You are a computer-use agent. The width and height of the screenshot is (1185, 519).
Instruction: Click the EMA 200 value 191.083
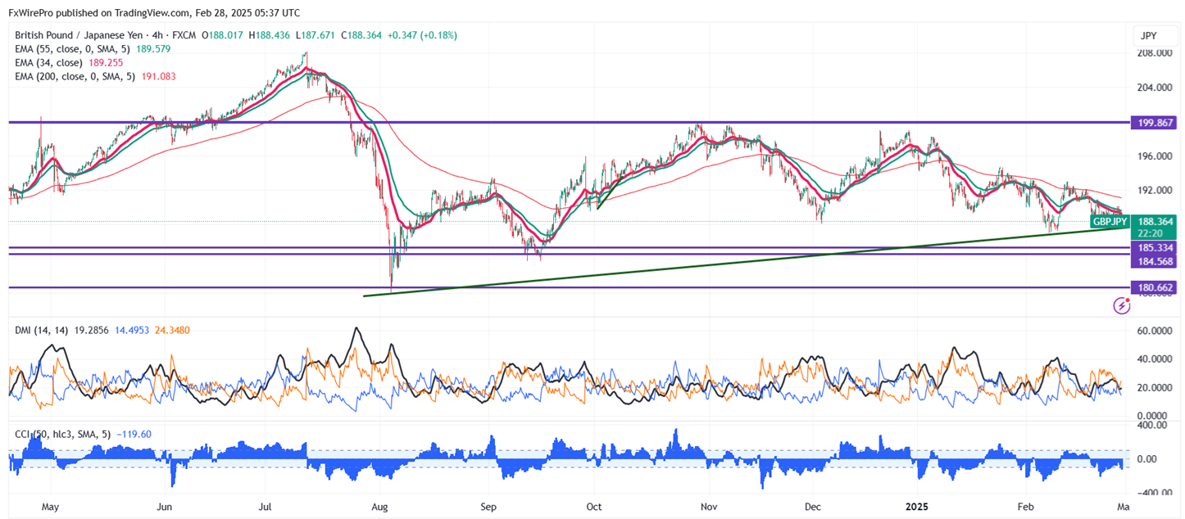tap(158, 76)
